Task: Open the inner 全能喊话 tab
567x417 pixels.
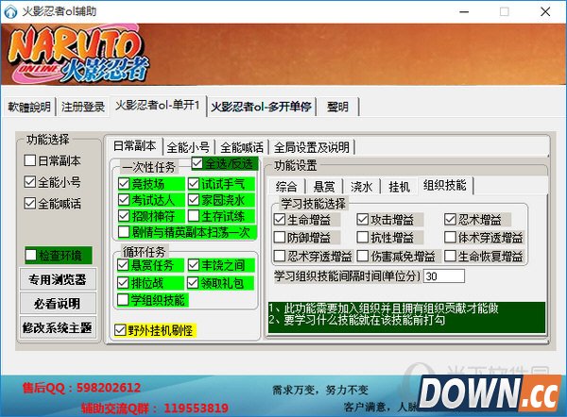Action: 242,147
